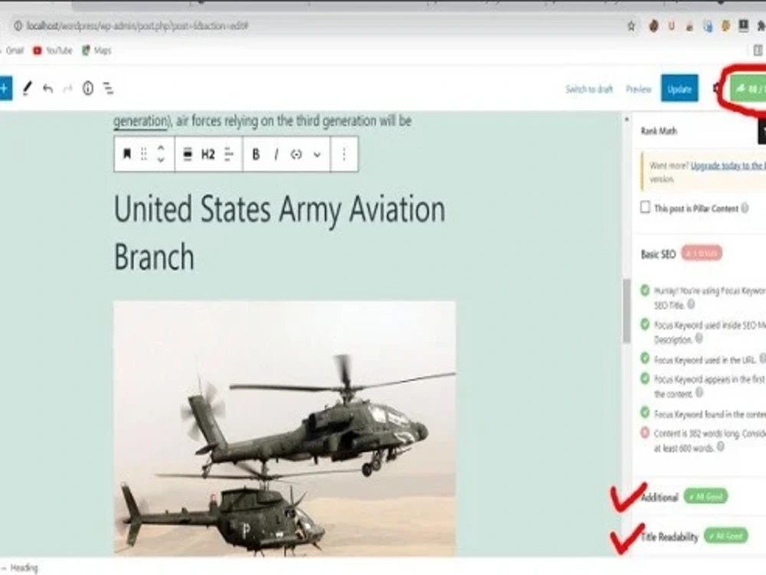This screenshot has width=766, height=575.
Task: Move the heading block down
Action: (161, 159)
